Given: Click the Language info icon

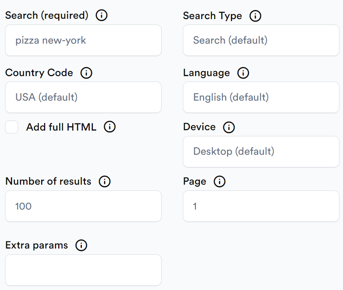Looking at the screenshot, I should (243, 73).
